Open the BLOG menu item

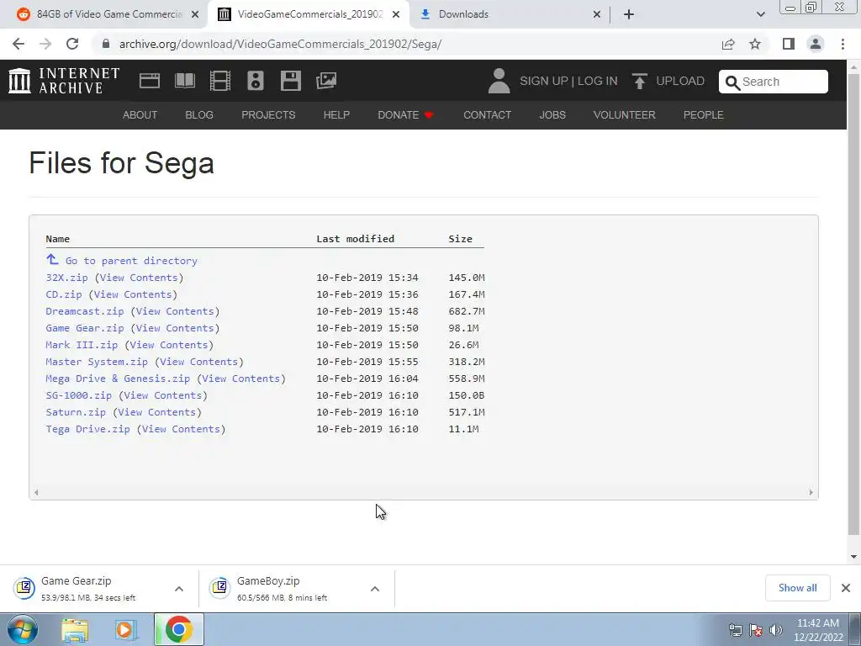(199, 114)
